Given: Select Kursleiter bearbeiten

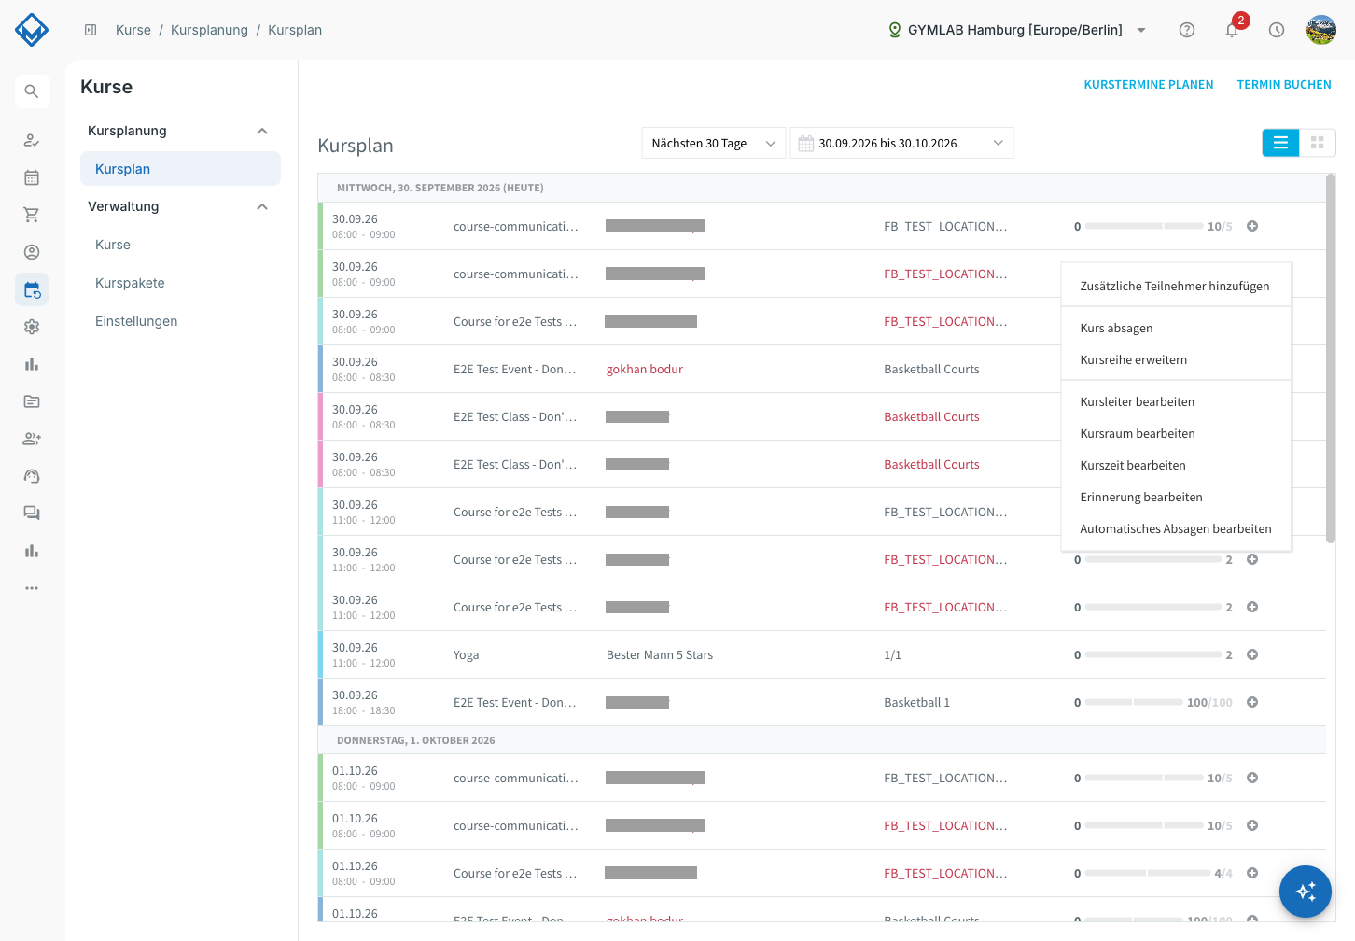Looking at the screenshot, I should click(x=1176, y=402).
